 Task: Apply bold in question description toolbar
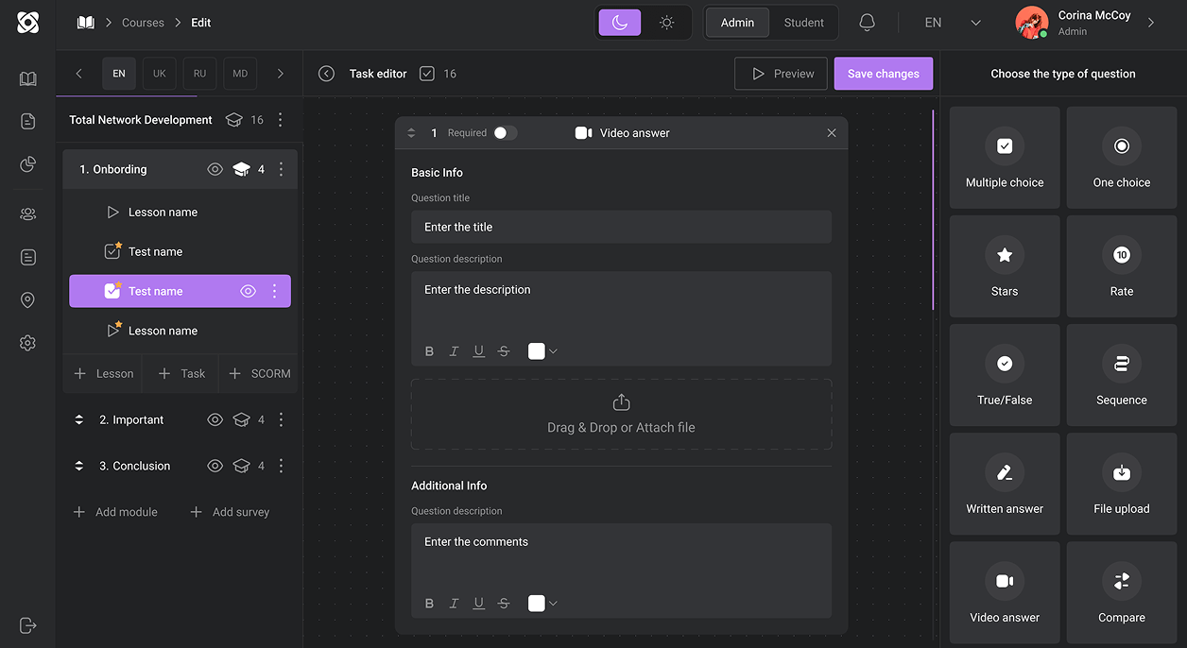[x=429, y=351]
